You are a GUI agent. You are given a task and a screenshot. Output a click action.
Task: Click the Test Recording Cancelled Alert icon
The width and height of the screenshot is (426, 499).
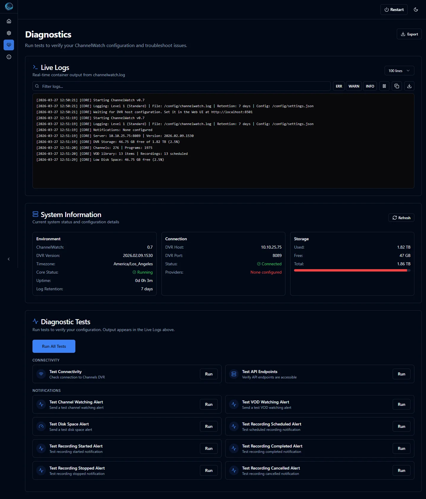click(234, 470)
